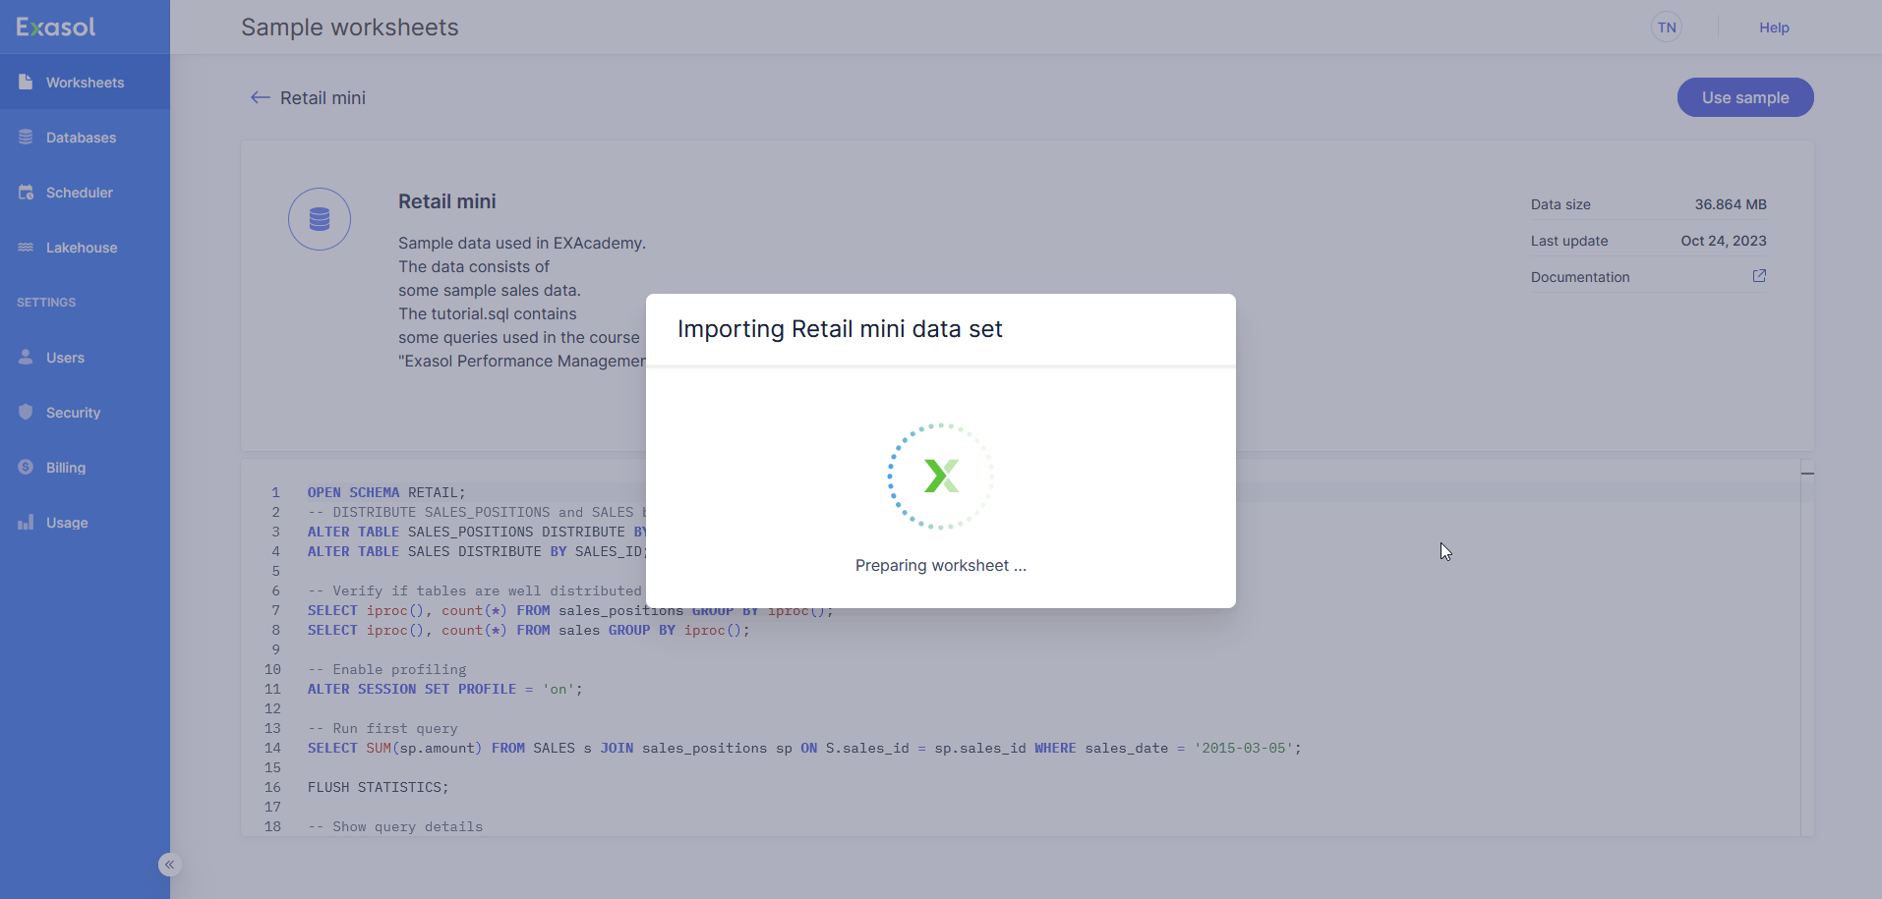Open Scheduler using its sidebar icon
Screen dimensions: 1882x899
tap(26, 192)
